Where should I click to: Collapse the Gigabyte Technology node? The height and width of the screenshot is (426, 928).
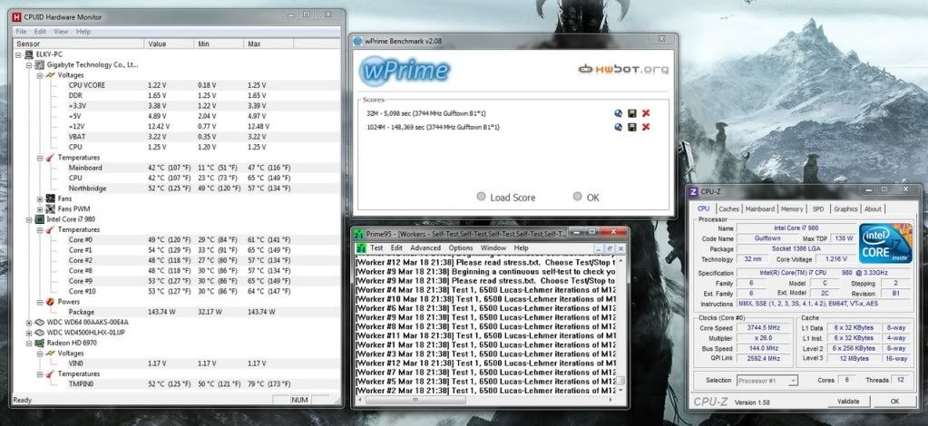[29, 64]
